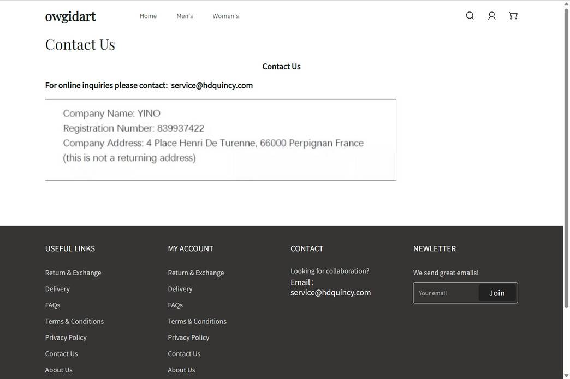Open Delivery under My Account
Image resolution: width=570 pixels, height=379 pixels.
click(180, 289)
